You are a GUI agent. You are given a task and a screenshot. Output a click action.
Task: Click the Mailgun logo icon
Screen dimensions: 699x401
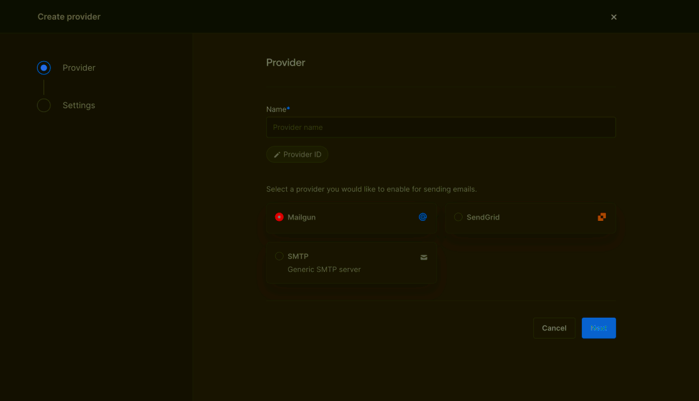point(422,217)
